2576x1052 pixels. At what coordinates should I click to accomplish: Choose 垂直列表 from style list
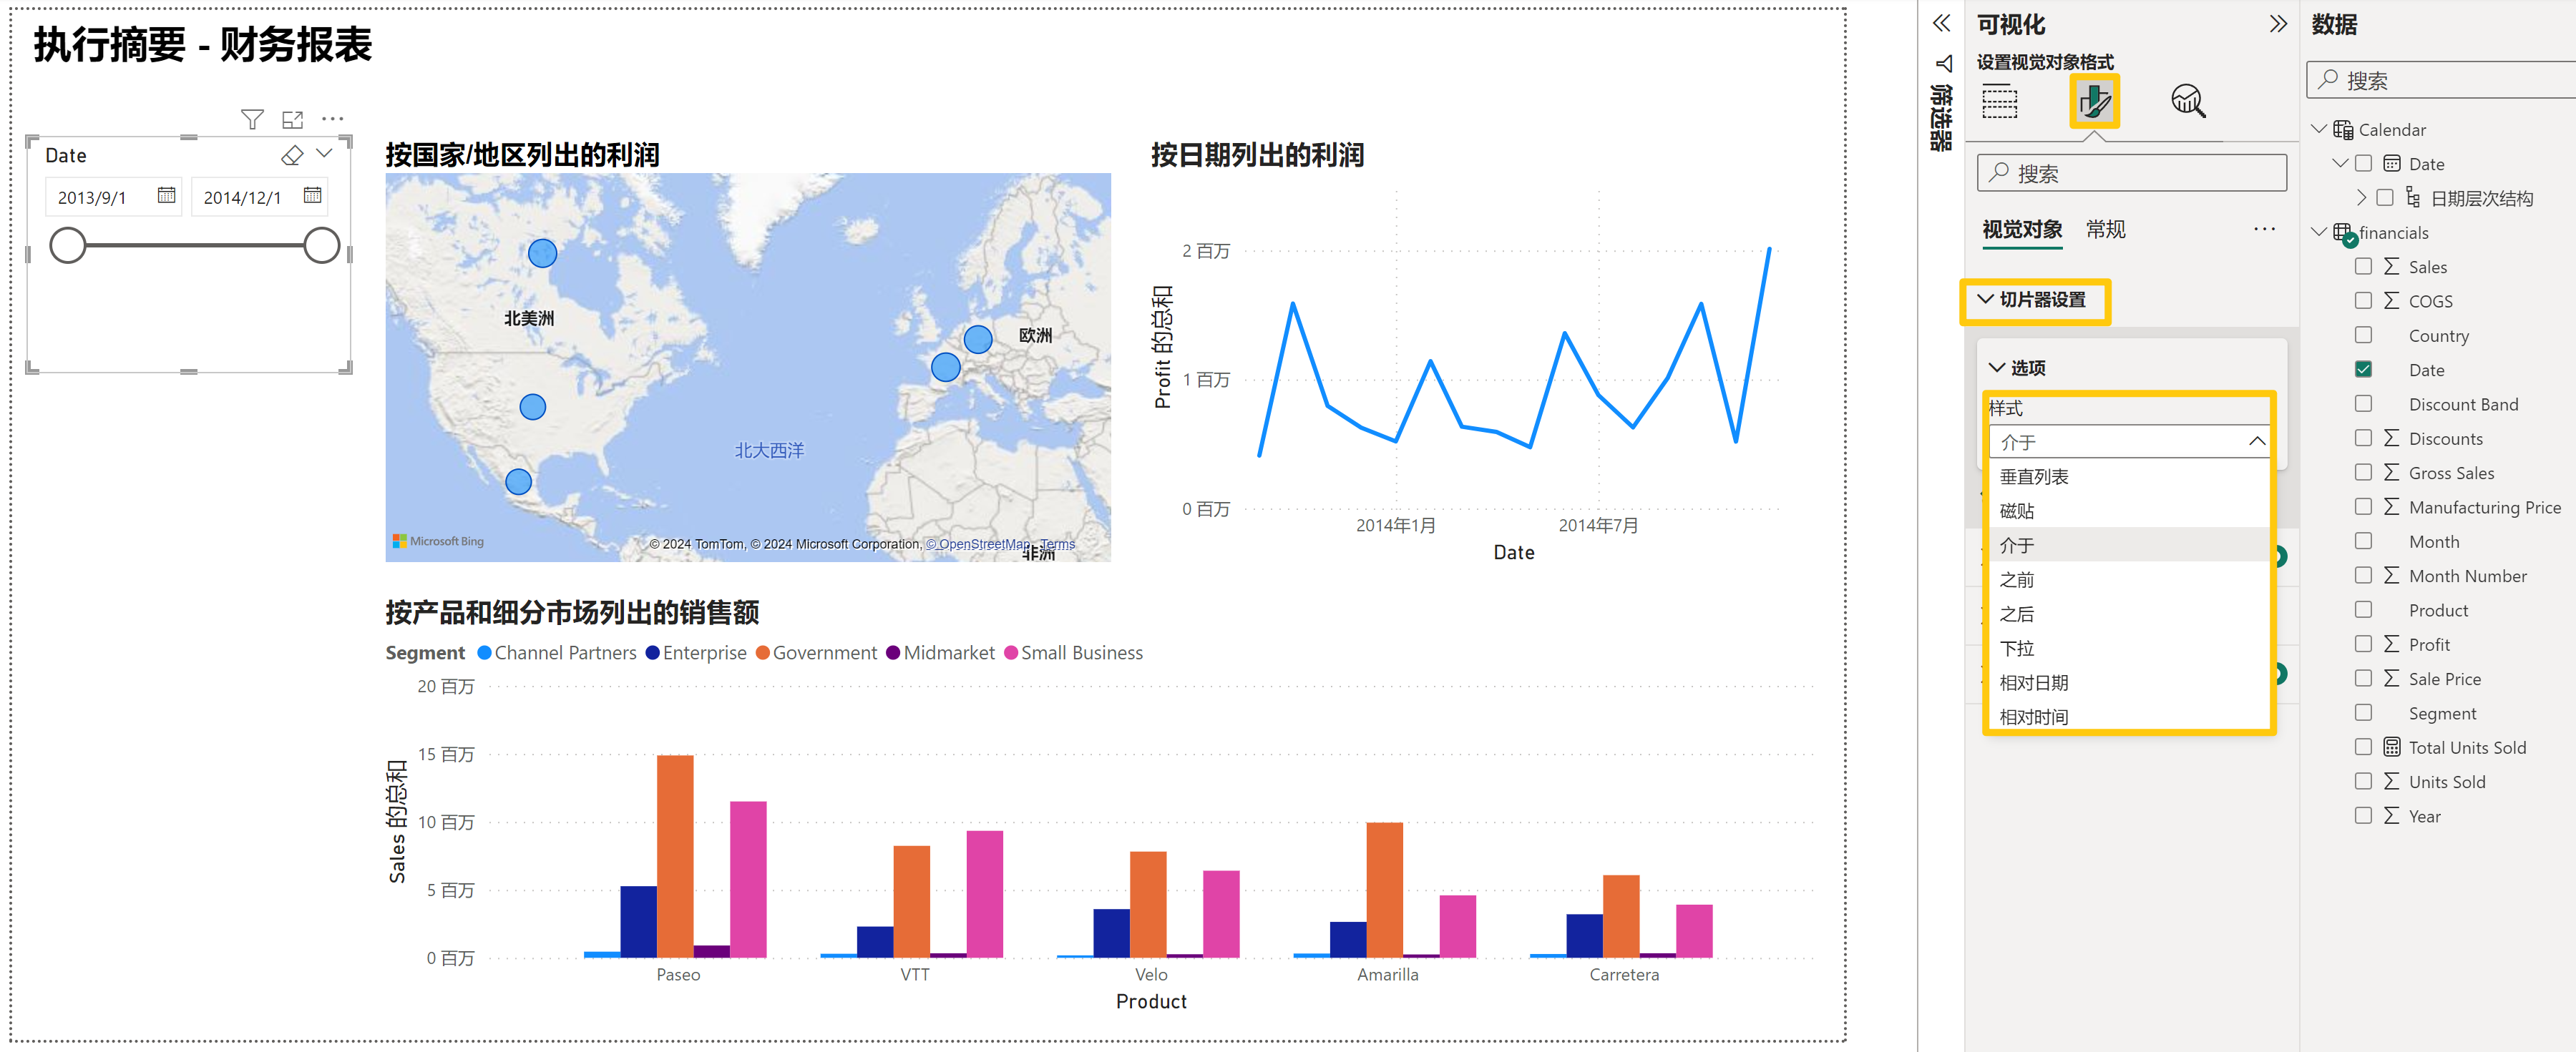(2033, 476)
